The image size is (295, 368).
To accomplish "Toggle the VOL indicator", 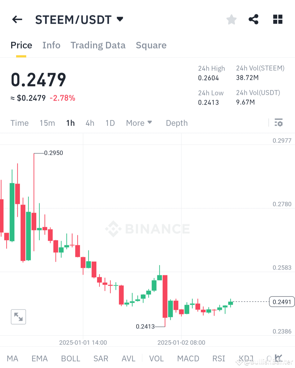I will click(157, 358).
